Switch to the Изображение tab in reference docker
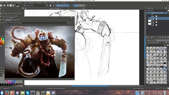 (x=16, y=20)
